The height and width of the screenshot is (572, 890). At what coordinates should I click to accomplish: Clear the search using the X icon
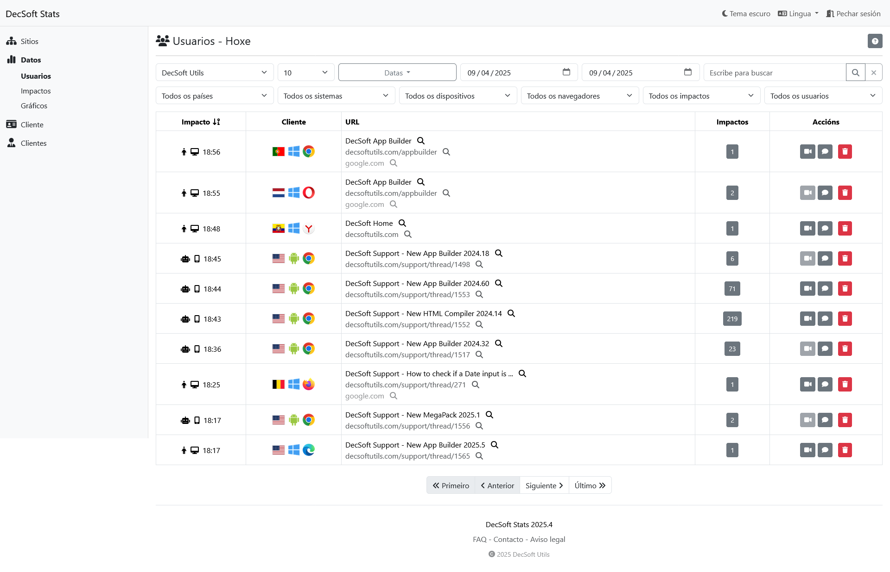pyautogui.click(x=874, y=72)
